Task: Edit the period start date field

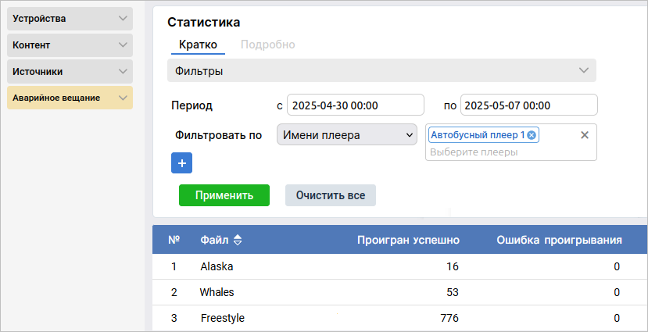Action: [355, 105]
